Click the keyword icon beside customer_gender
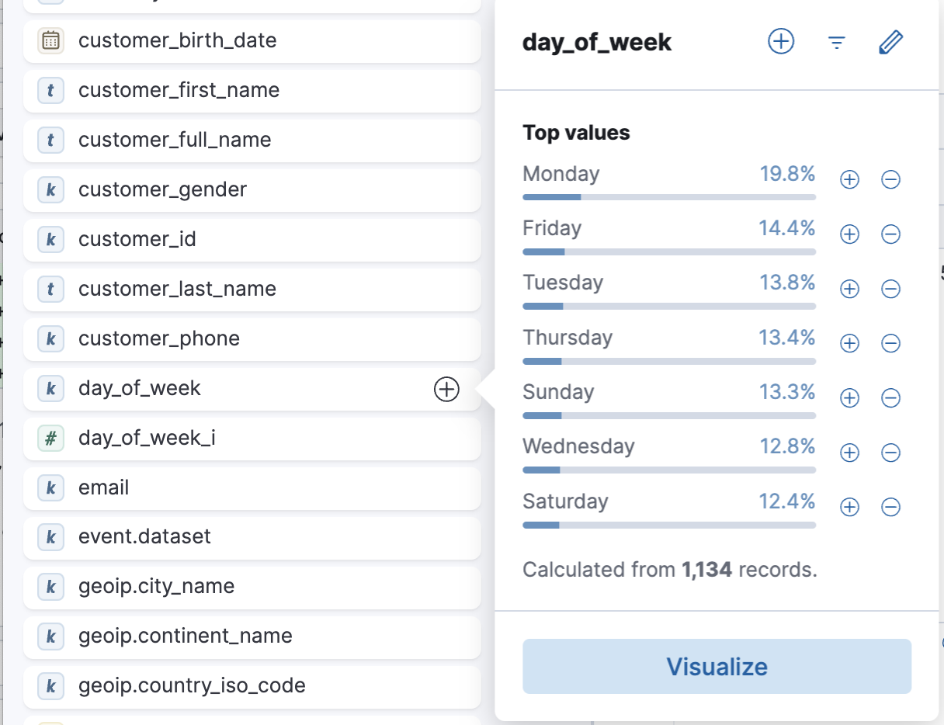944x725 pixels. click(50, 189)
